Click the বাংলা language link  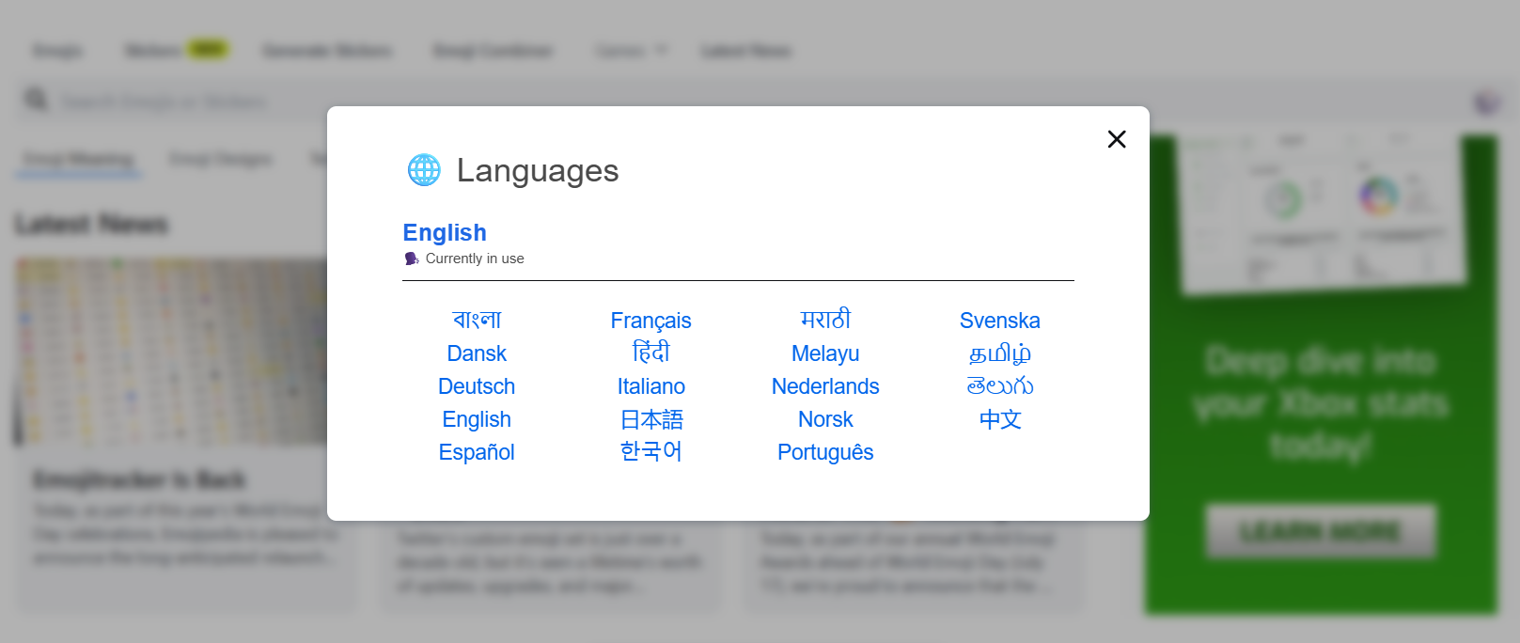(477, 321)
